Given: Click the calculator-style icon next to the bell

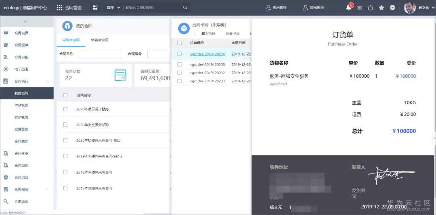Looking at the screenshot, I should (360, 8).
